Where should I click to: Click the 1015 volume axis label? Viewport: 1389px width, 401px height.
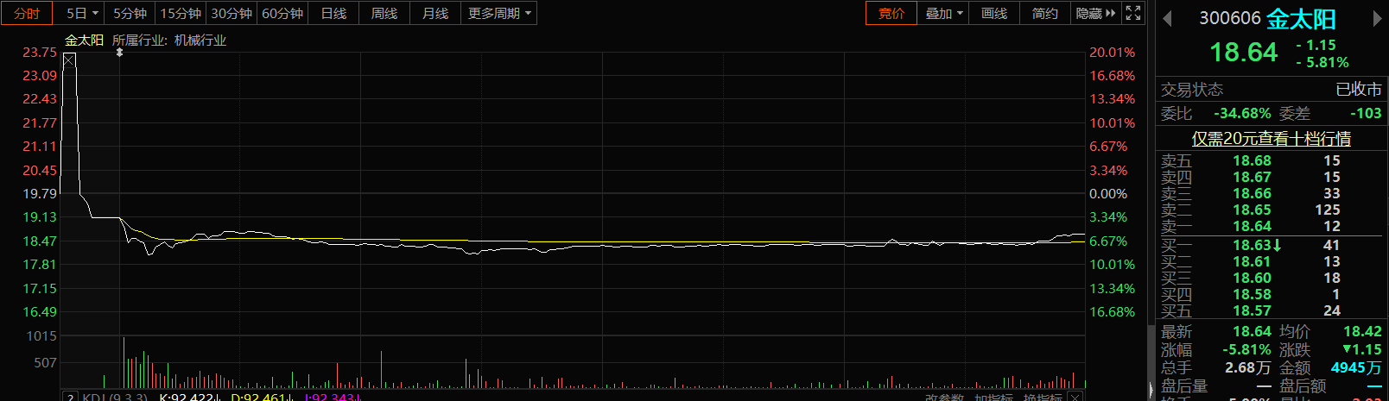coord(41,335)
